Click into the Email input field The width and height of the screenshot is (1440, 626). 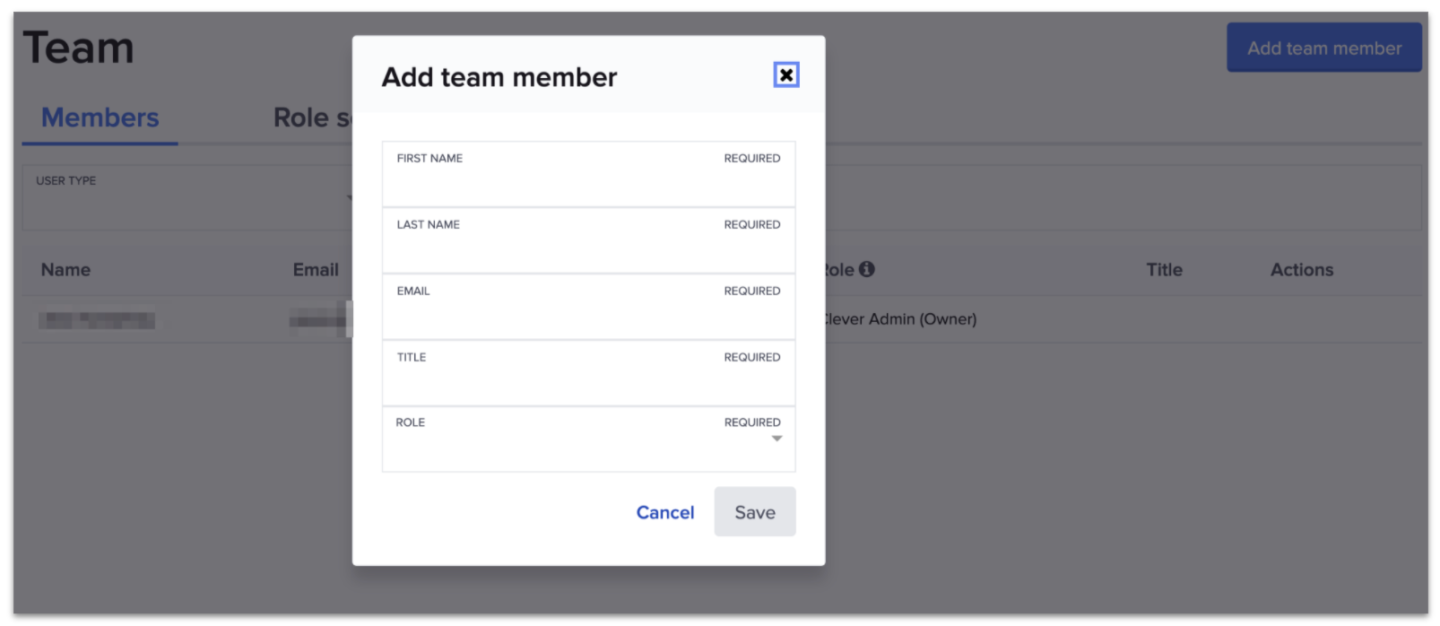click(588, 315)
